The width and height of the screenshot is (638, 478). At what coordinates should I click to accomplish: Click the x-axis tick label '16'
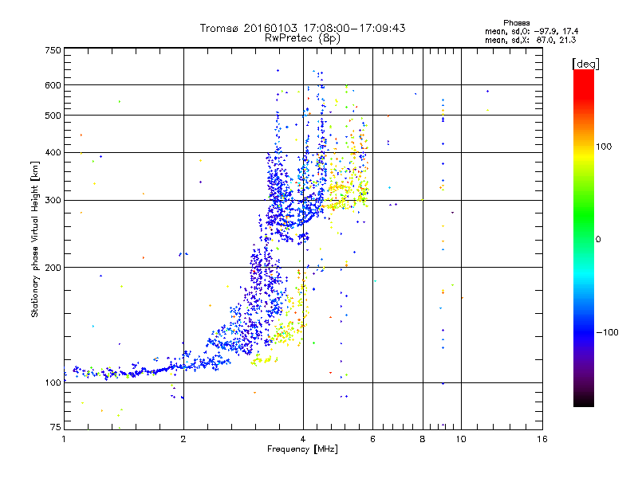542,439
